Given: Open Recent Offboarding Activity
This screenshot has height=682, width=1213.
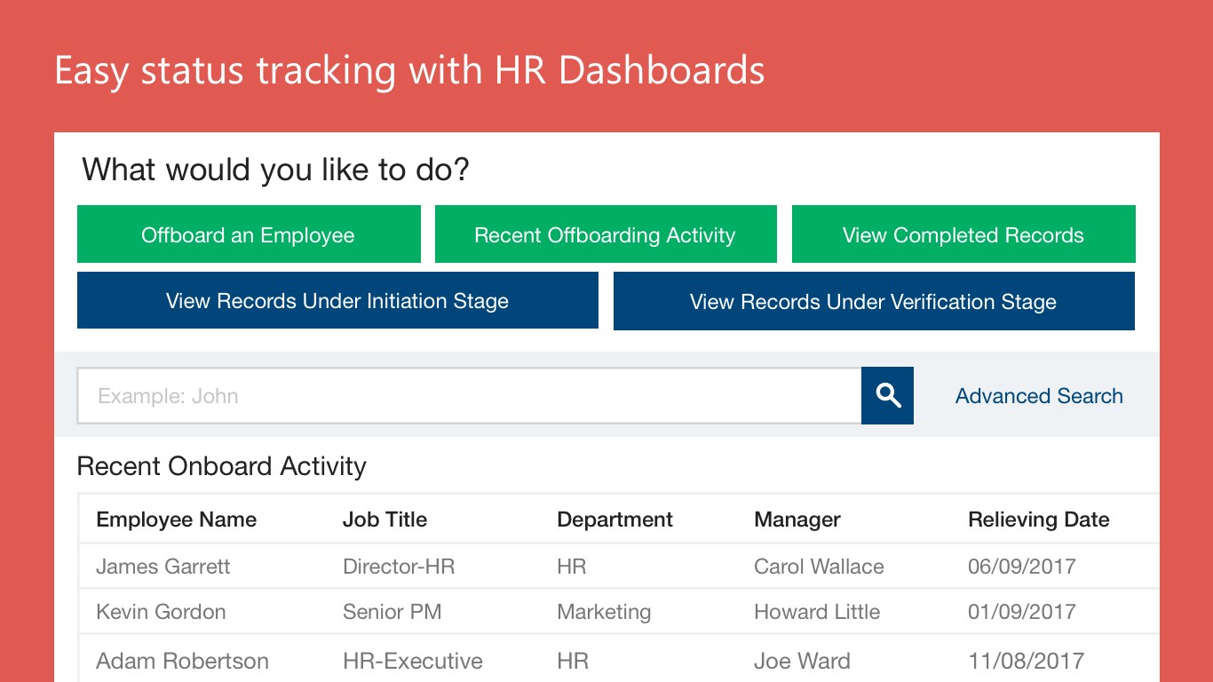Looking at the screenshot, I should 605,234.
